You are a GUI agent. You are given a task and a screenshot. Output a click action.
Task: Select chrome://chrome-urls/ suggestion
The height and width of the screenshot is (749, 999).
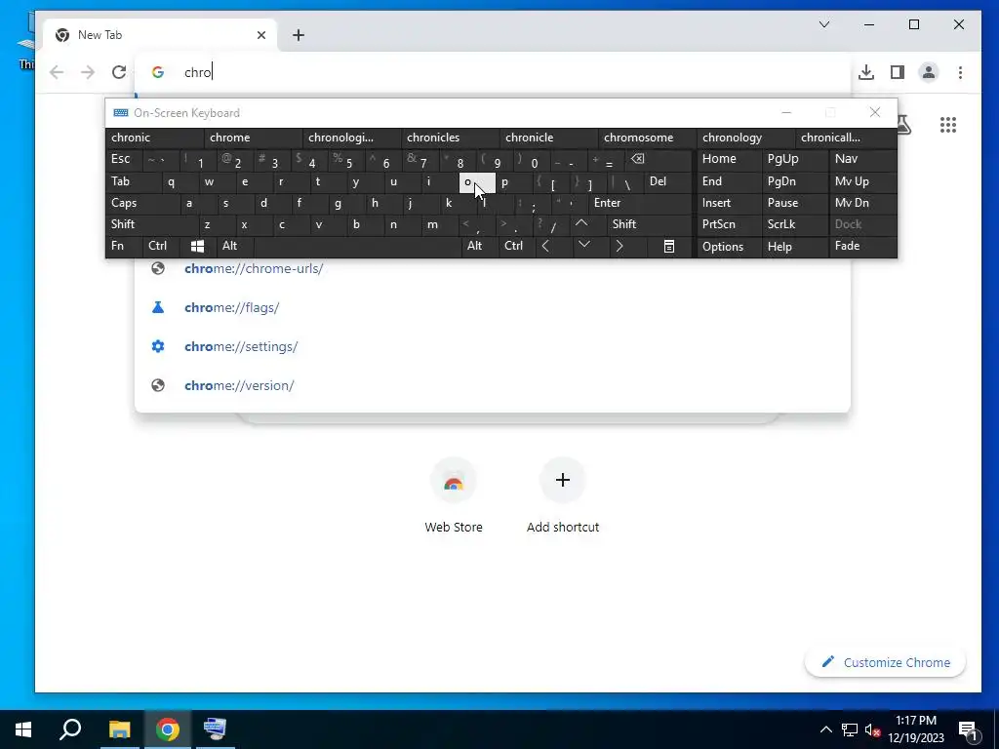492,269
